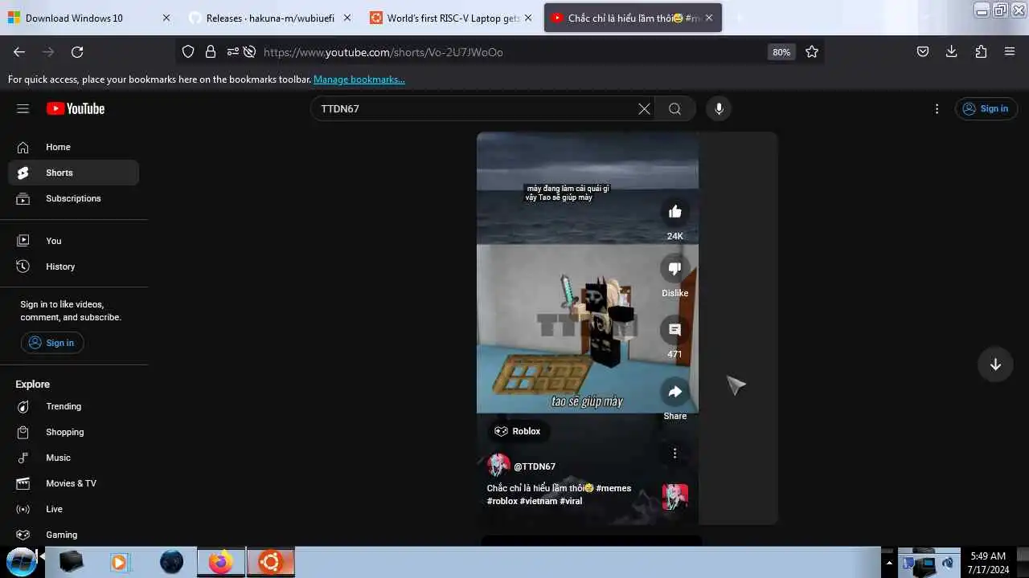Go back in Firefox
The image size is (1029, 578).
coord(19,51)
